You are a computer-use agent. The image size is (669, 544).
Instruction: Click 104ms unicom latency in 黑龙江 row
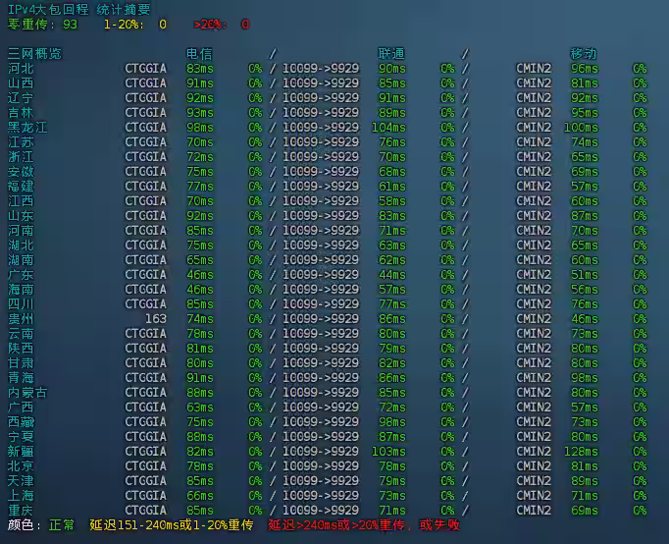388,128
